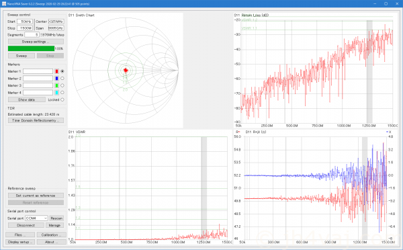Click Marker 2 blue color swatch

(x=57, y=78)
